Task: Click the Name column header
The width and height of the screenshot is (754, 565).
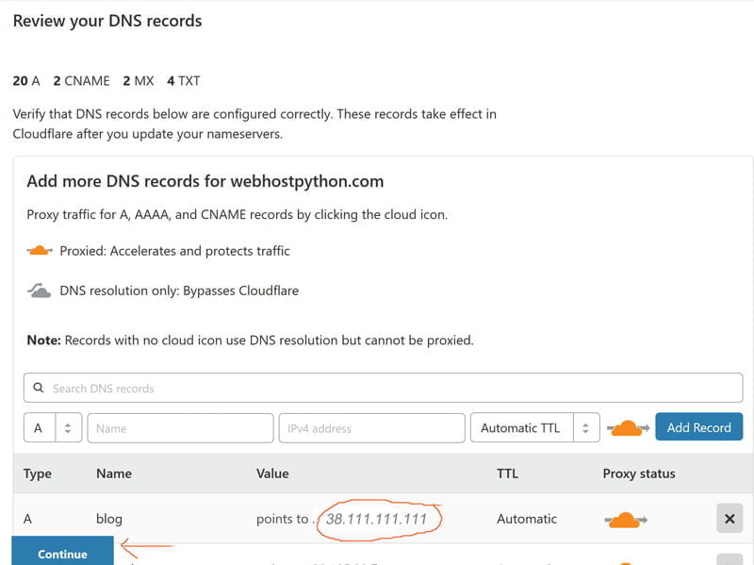Action: tap(114, 474)
